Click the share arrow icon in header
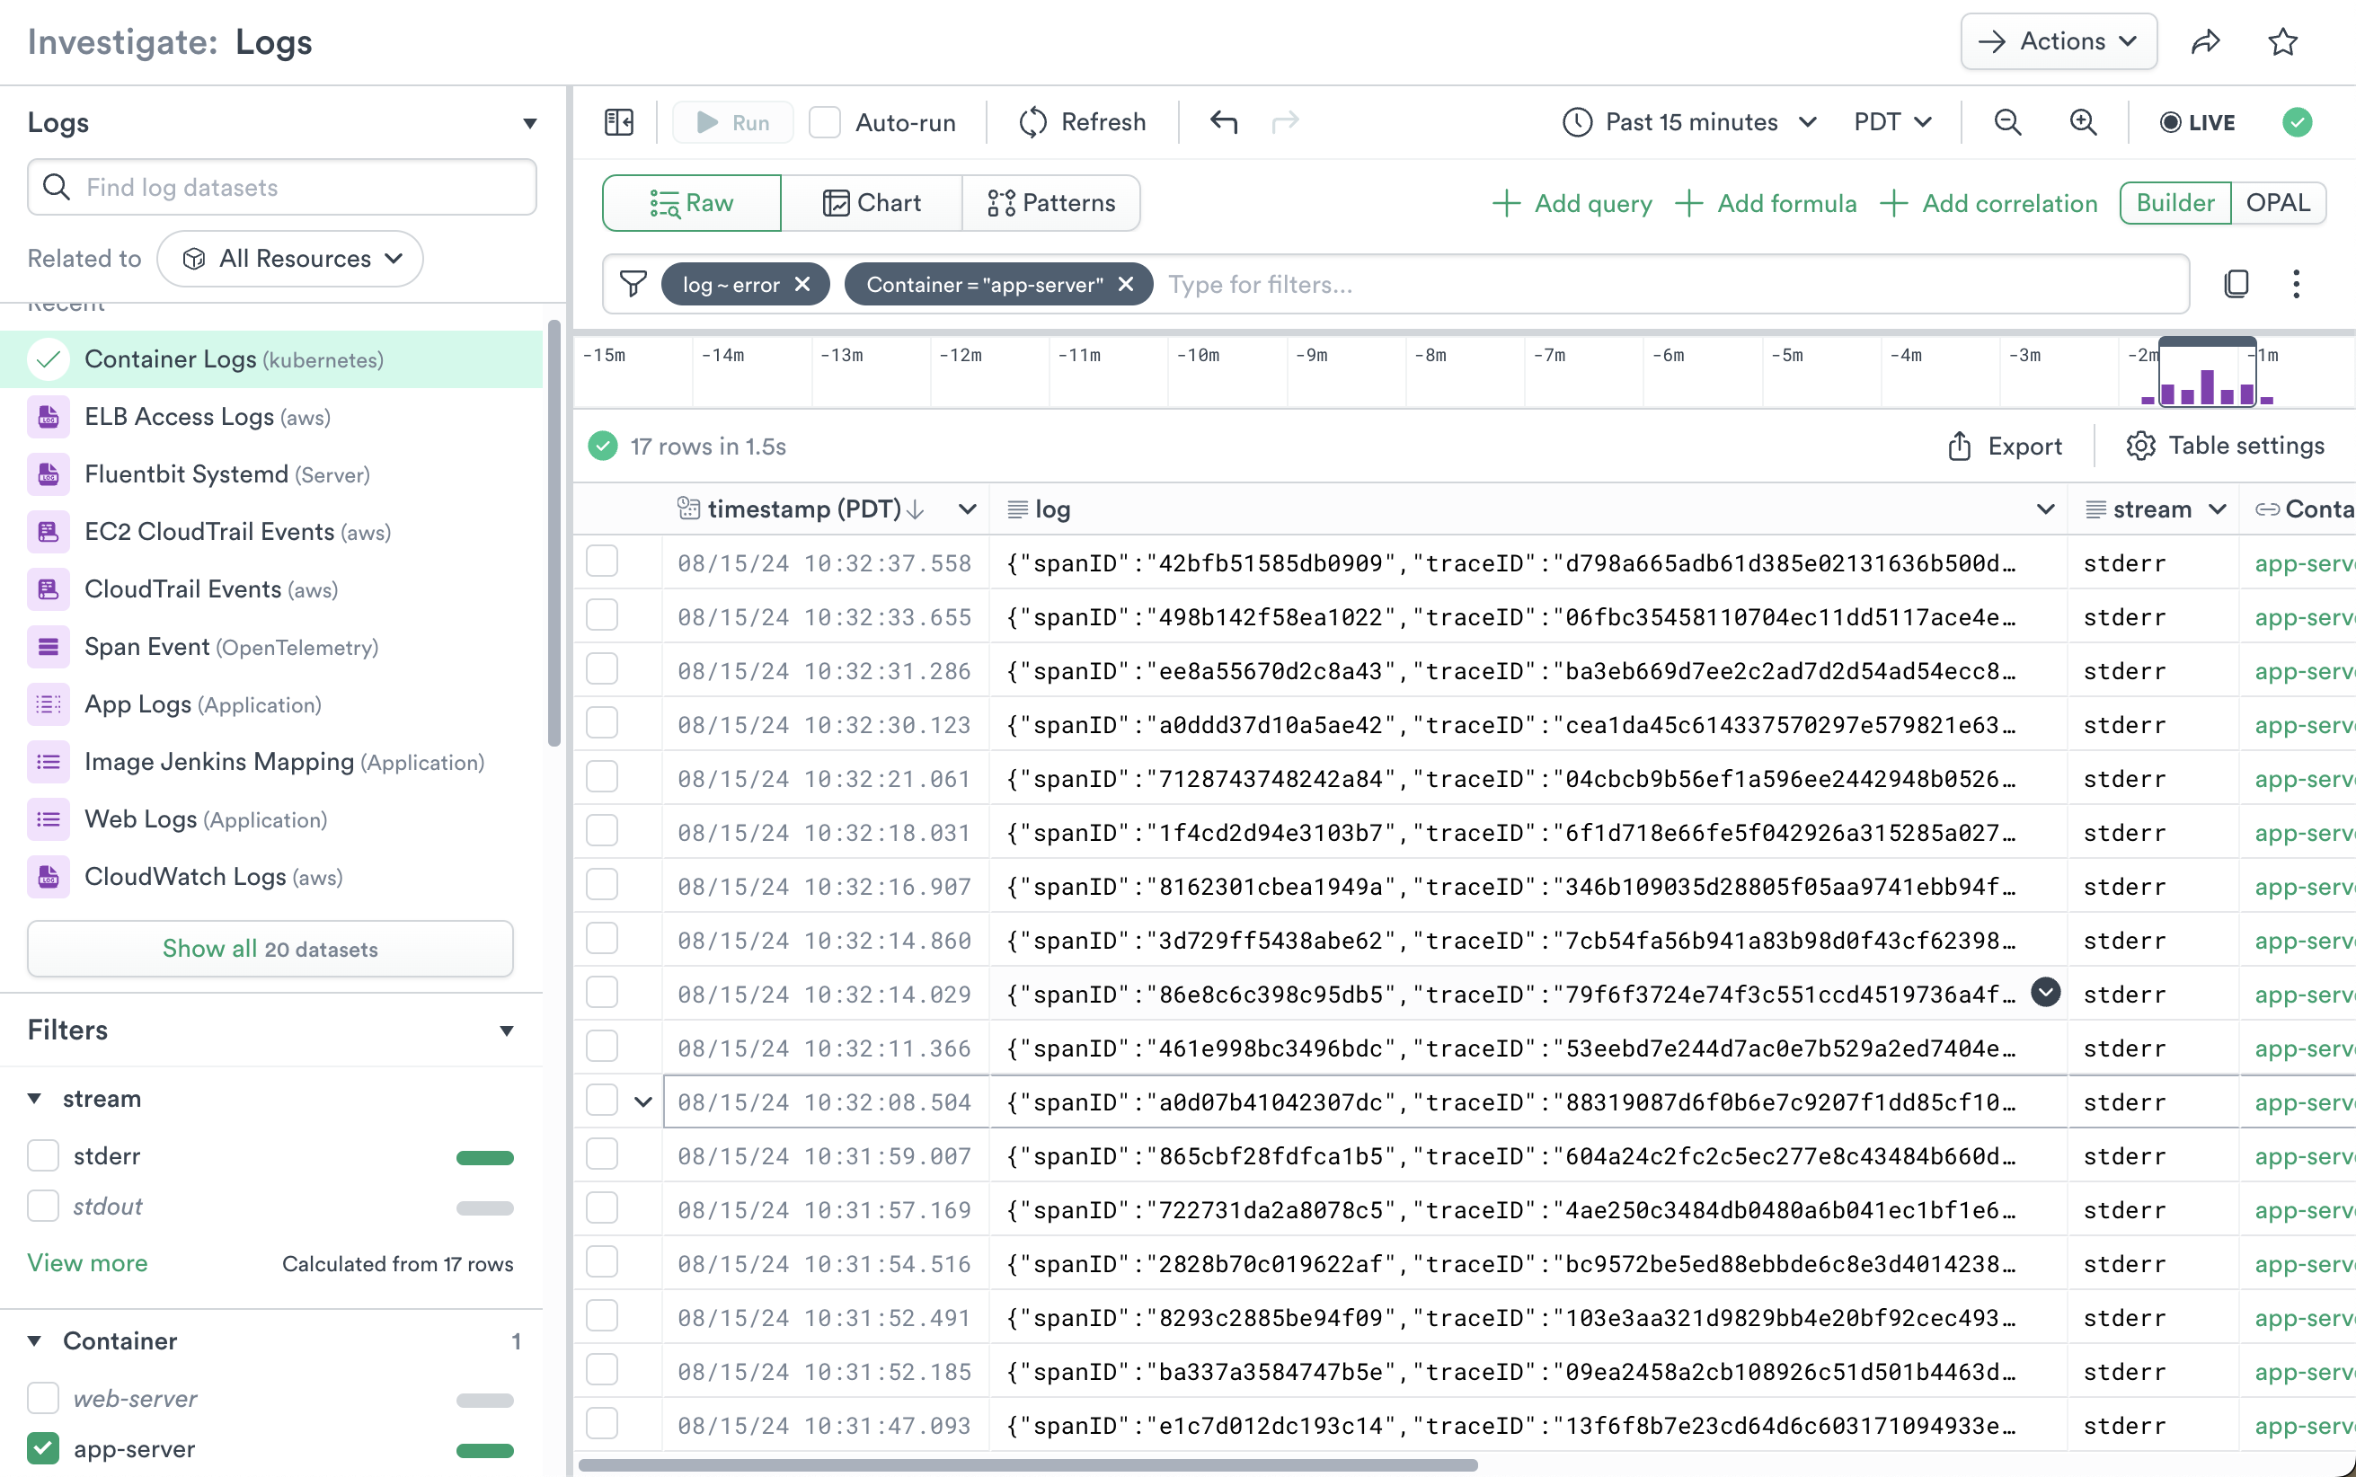Image resolution: width=2356 pixels, height=1477 pixels. click(2206, 41)
